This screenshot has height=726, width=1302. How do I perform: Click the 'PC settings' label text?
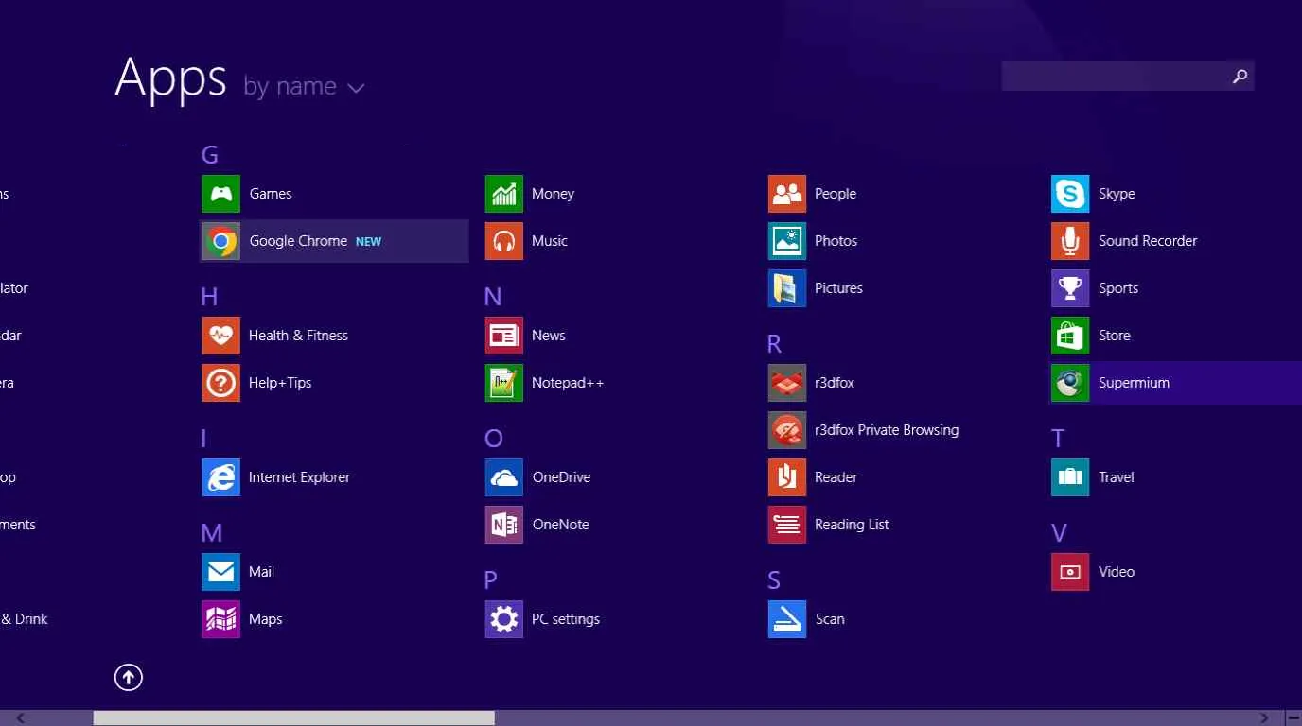coord(566,619)
